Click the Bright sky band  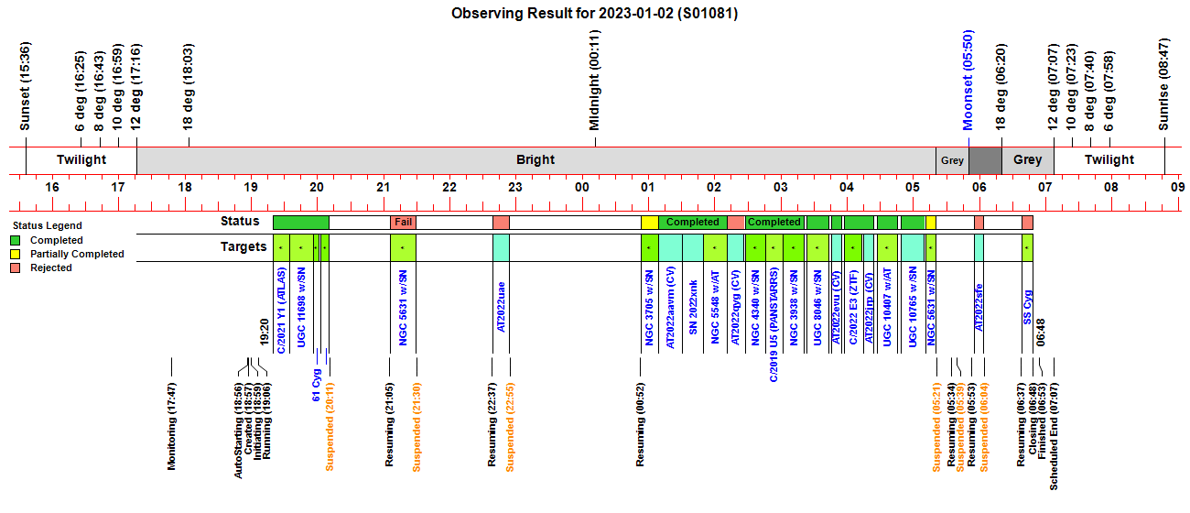tap(535, 159)
